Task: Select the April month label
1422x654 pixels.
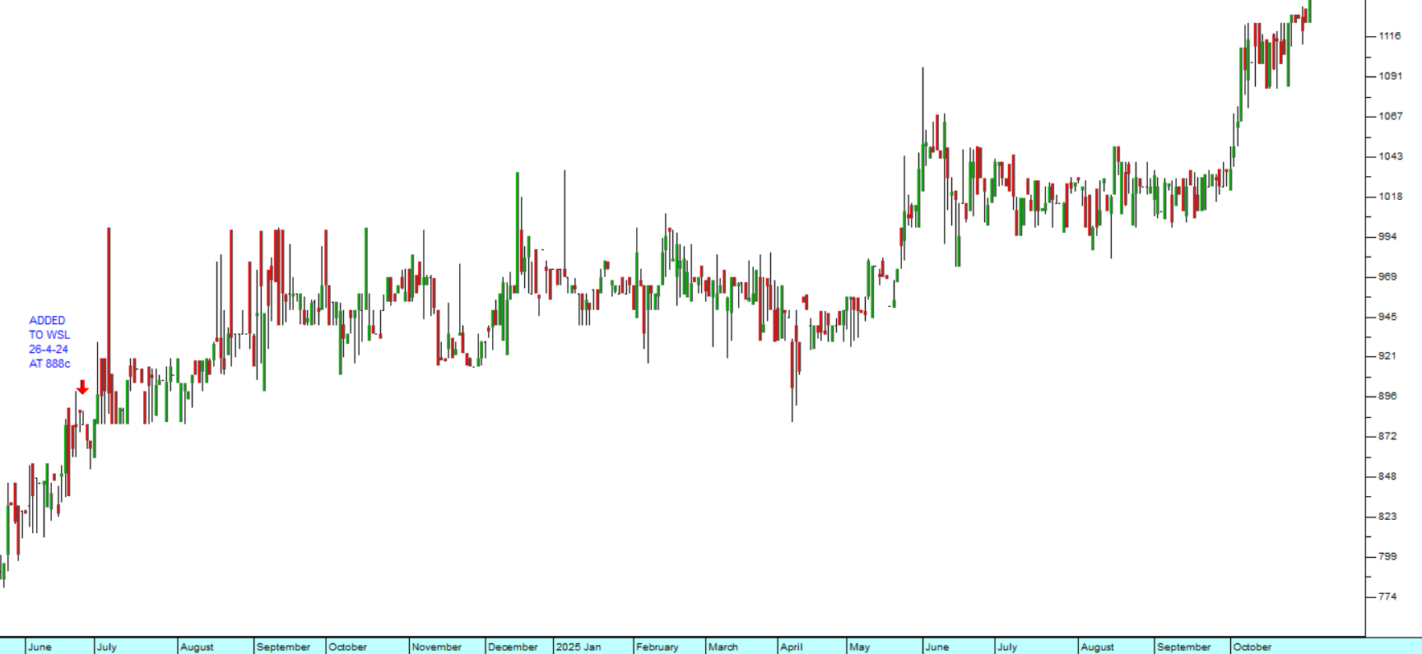Action: point(791,647)
